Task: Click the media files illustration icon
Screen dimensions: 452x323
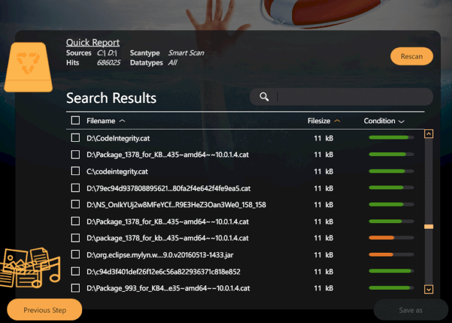Action: pos(28,268)
